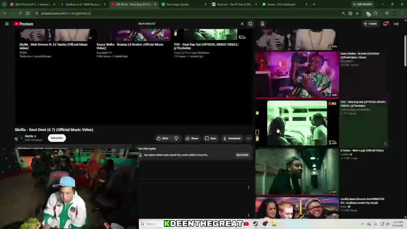Dislike the Skrilla Doot Doot video

point(176,138)
